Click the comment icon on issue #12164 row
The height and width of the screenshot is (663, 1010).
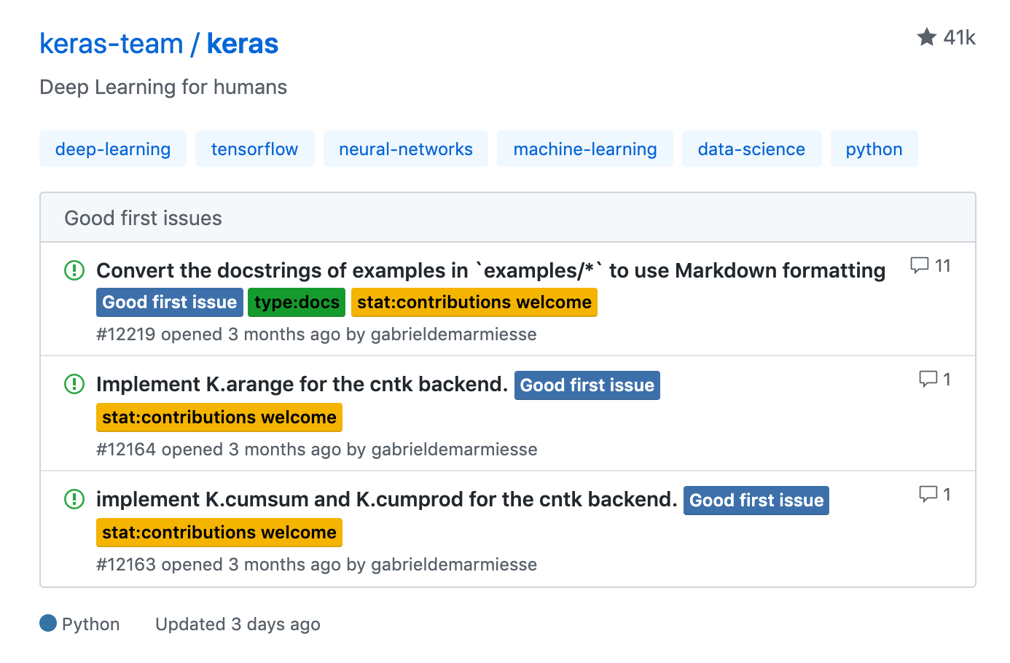pos(928,379)
